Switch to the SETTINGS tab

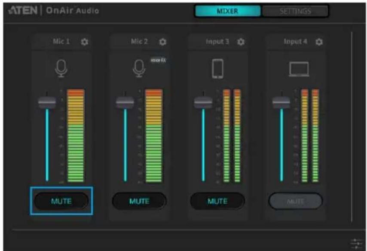(295, 11)
